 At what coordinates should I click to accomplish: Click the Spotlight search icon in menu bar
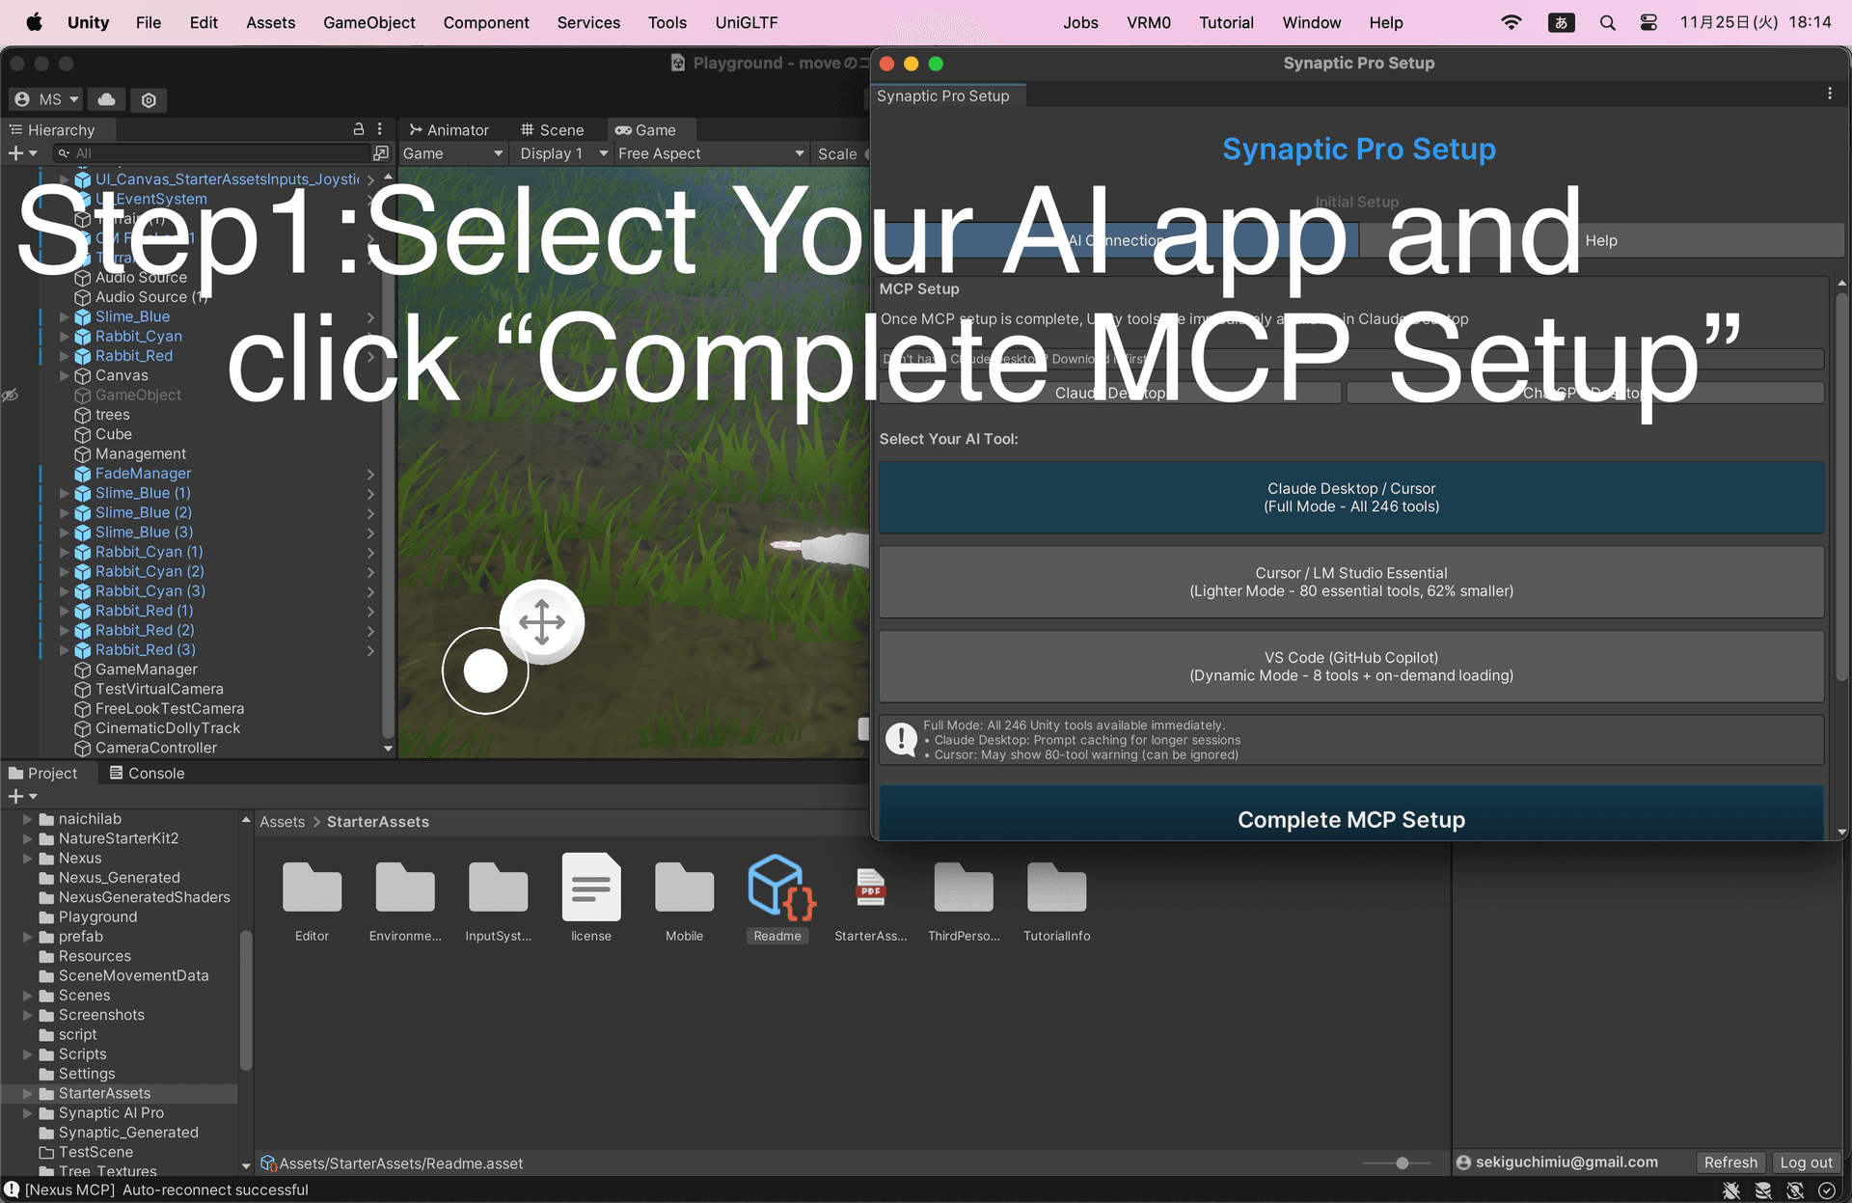[x=1607, y=21]
